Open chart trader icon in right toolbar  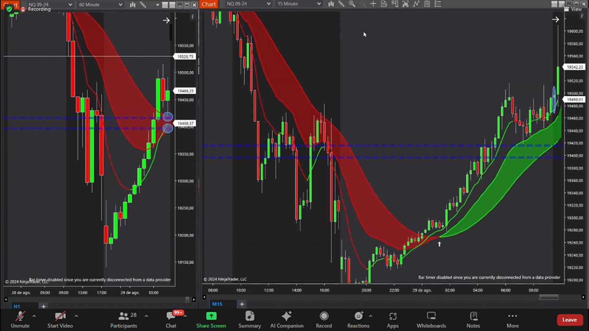[395, 4]
